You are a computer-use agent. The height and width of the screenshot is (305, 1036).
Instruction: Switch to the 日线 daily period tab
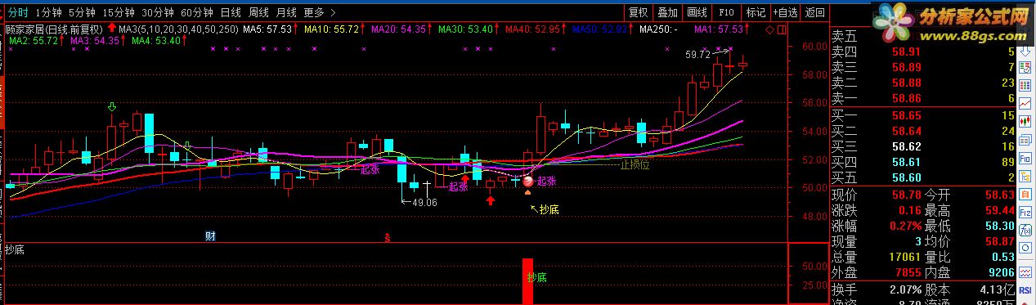[x=231, y=12]
